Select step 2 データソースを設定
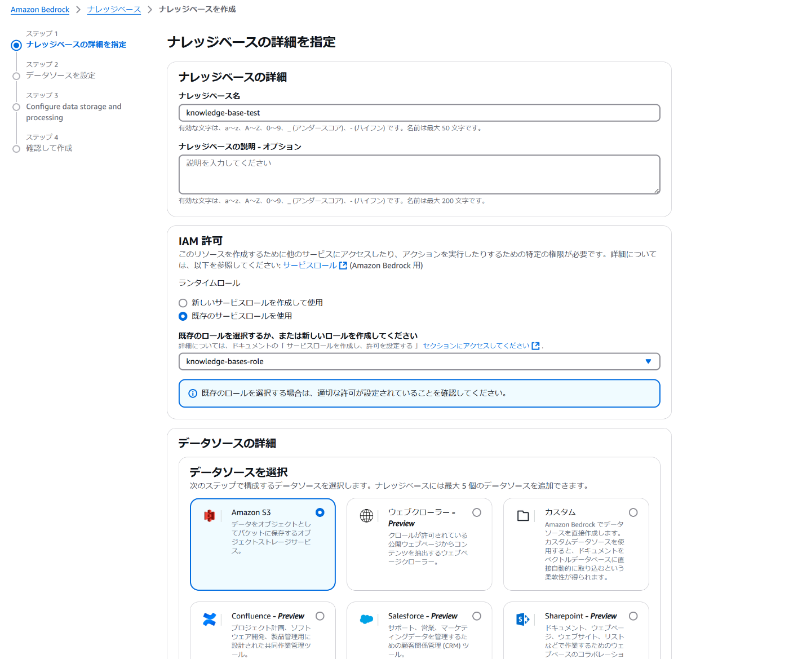789x659 pixels. point(61,76)
